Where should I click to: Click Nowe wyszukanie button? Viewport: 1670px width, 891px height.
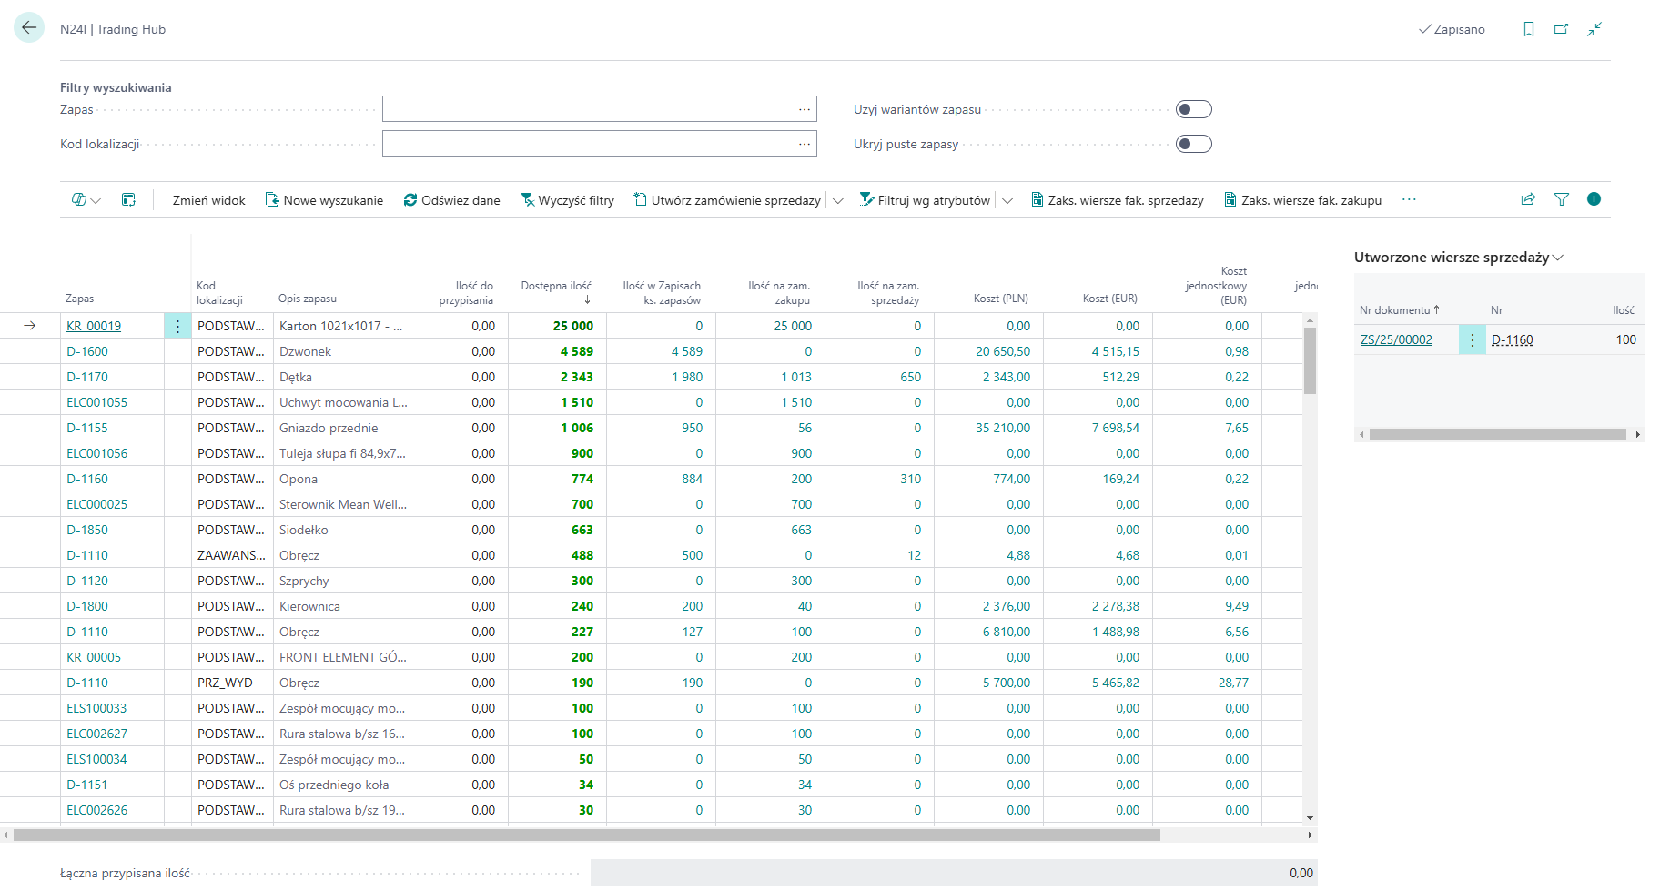(x=324, y=200)
